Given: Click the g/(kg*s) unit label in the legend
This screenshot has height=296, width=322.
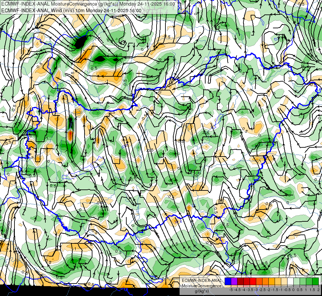Looking at the screenshot, I should [202, 291].
